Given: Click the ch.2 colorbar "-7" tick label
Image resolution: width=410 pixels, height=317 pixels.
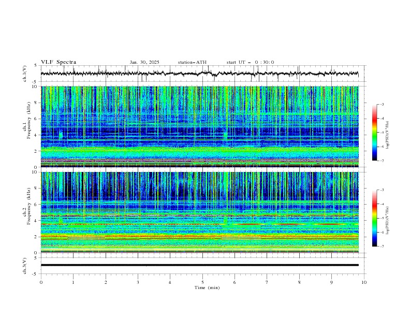Looking at the screenshot, I should [382, 247].
